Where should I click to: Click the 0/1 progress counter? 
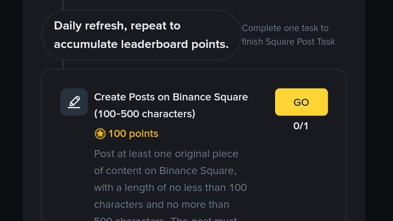[x=301, y=126]
